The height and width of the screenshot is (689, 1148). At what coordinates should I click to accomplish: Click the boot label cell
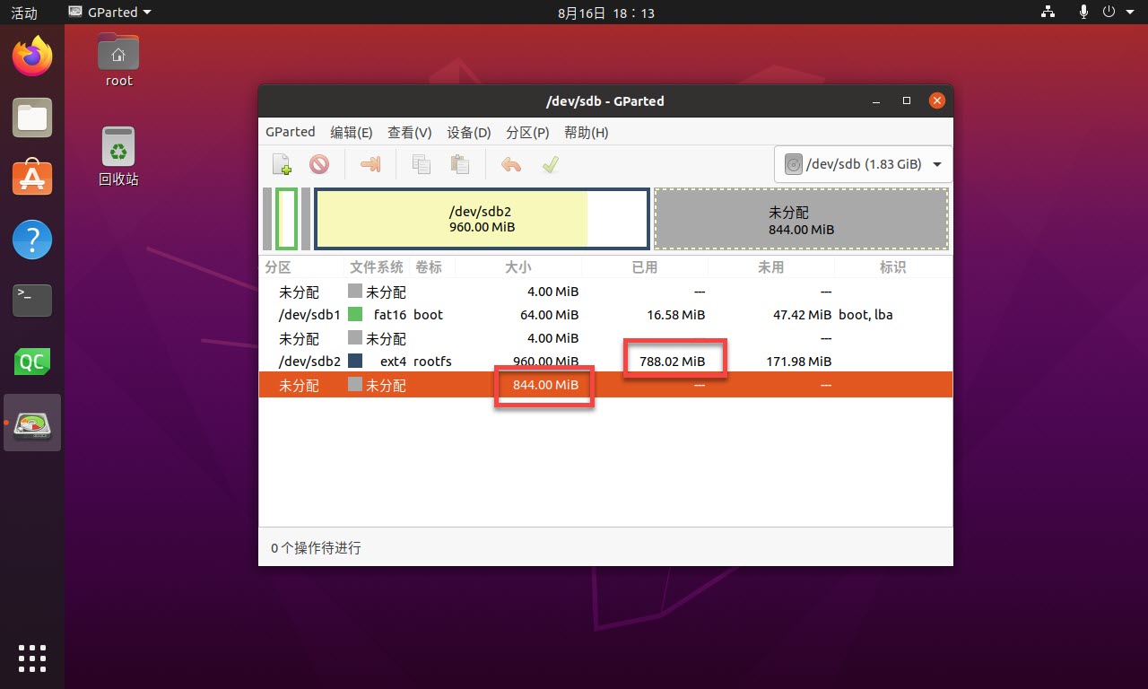428,315
